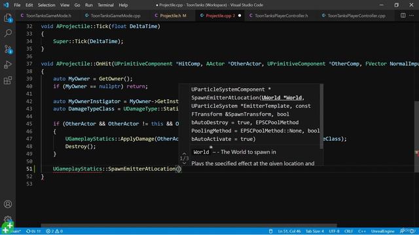Open the View menu
Viewport: 419px width, 235px height.
(x=65, y=5)
